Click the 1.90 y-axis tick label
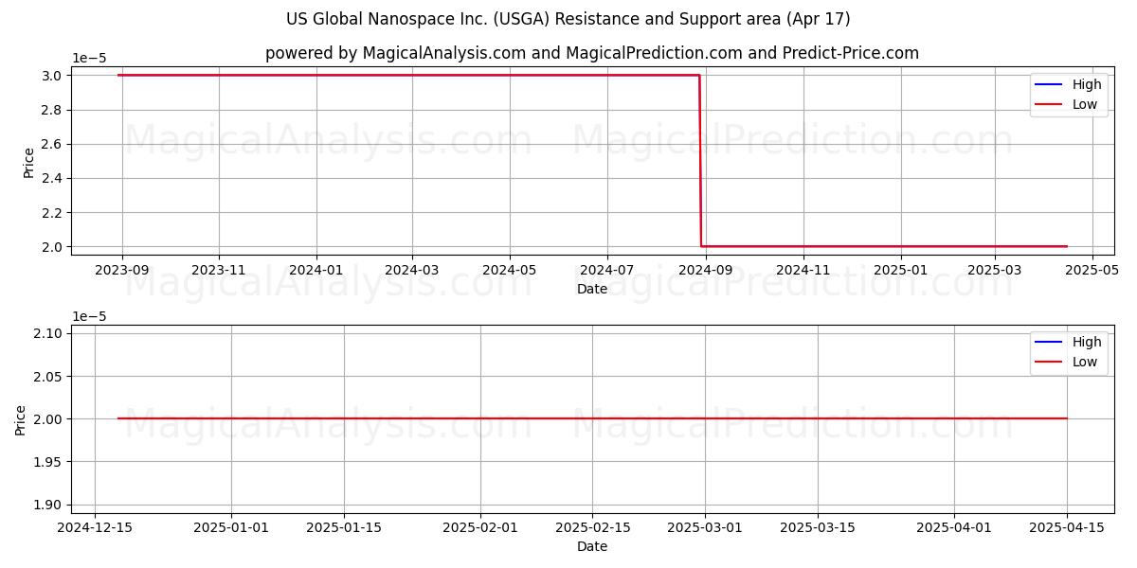 (49, 505)
